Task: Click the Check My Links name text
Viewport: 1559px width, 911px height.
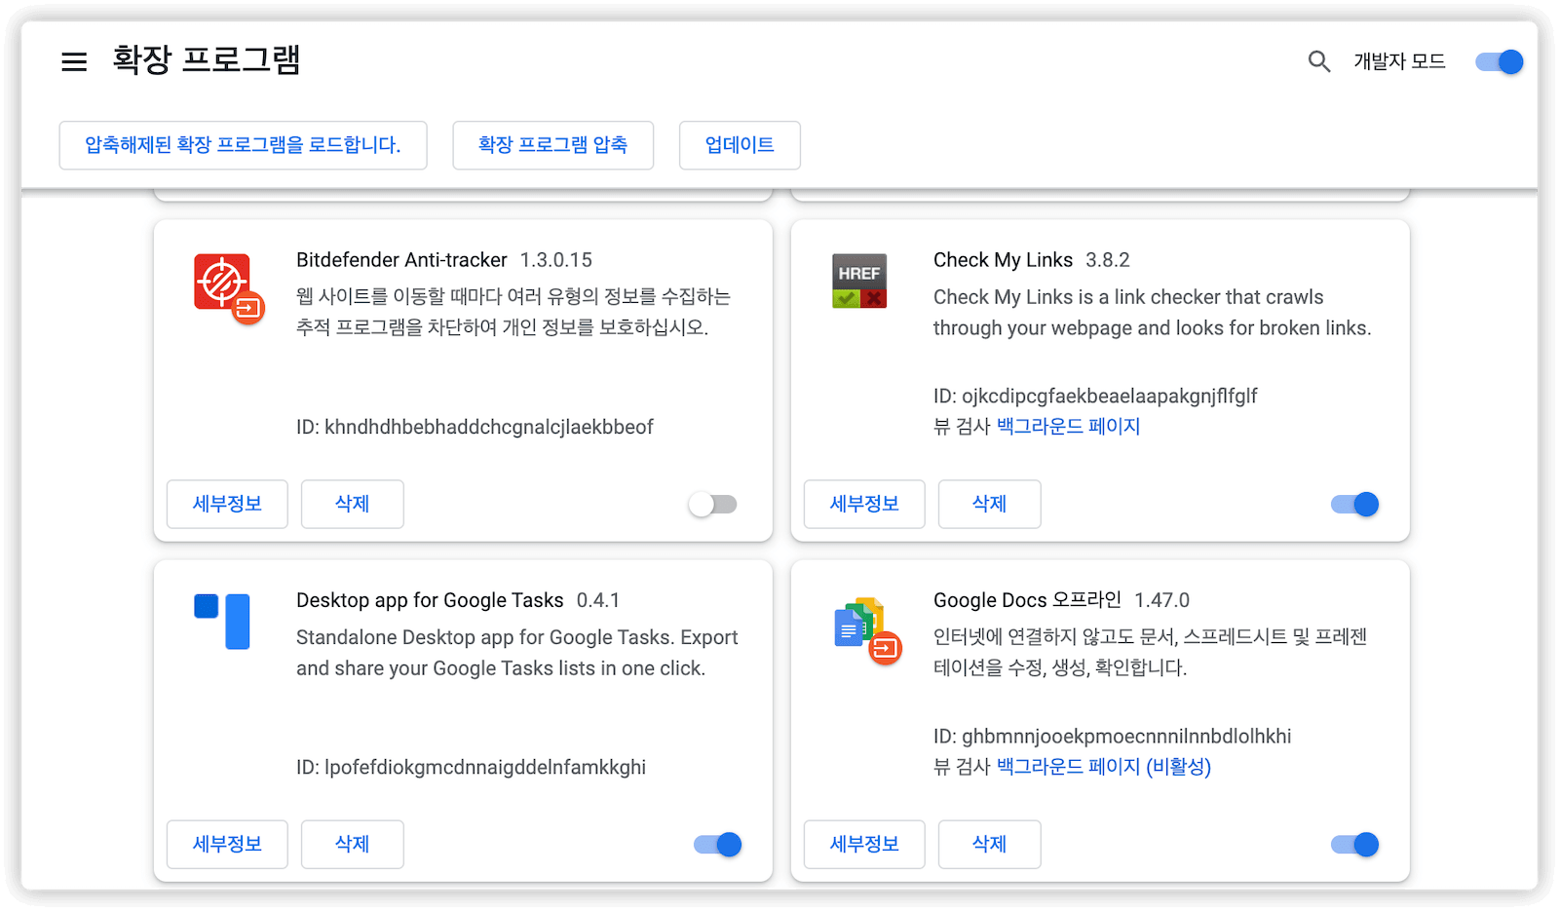Action: (x=1003, y=260)
